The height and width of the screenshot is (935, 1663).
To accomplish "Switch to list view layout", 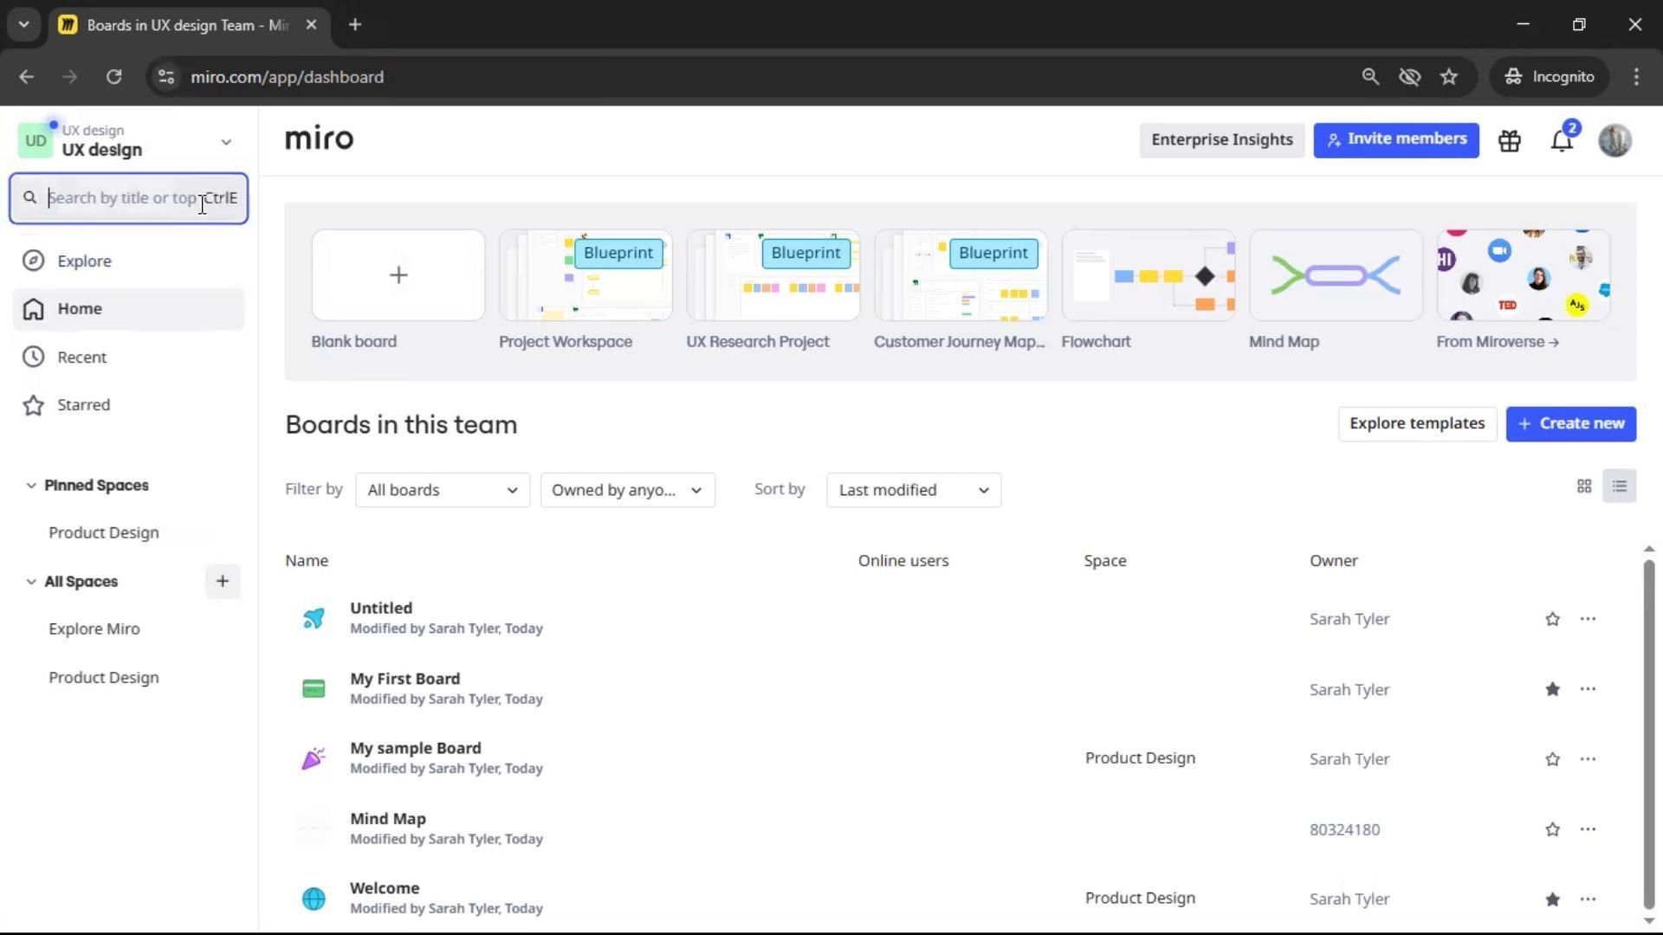I will click(1620, 487).
